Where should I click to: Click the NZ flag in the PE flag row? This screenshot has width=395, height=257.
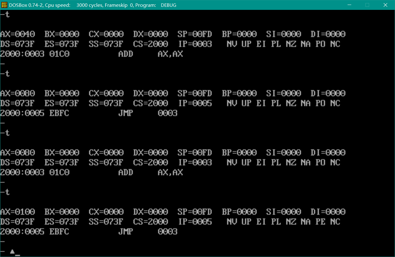[x=291, y=222]
